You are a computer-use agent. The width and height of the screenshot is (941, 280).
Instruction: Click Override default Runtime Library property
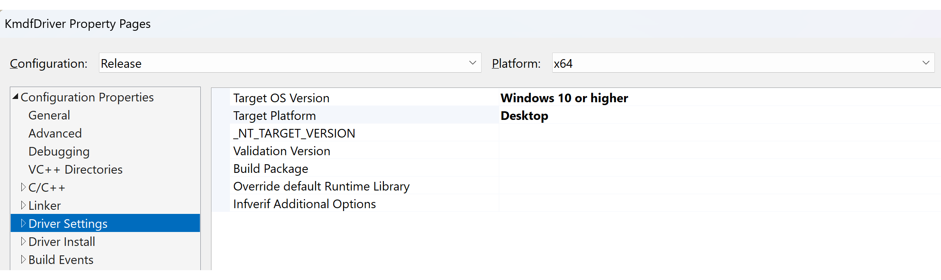321,186
